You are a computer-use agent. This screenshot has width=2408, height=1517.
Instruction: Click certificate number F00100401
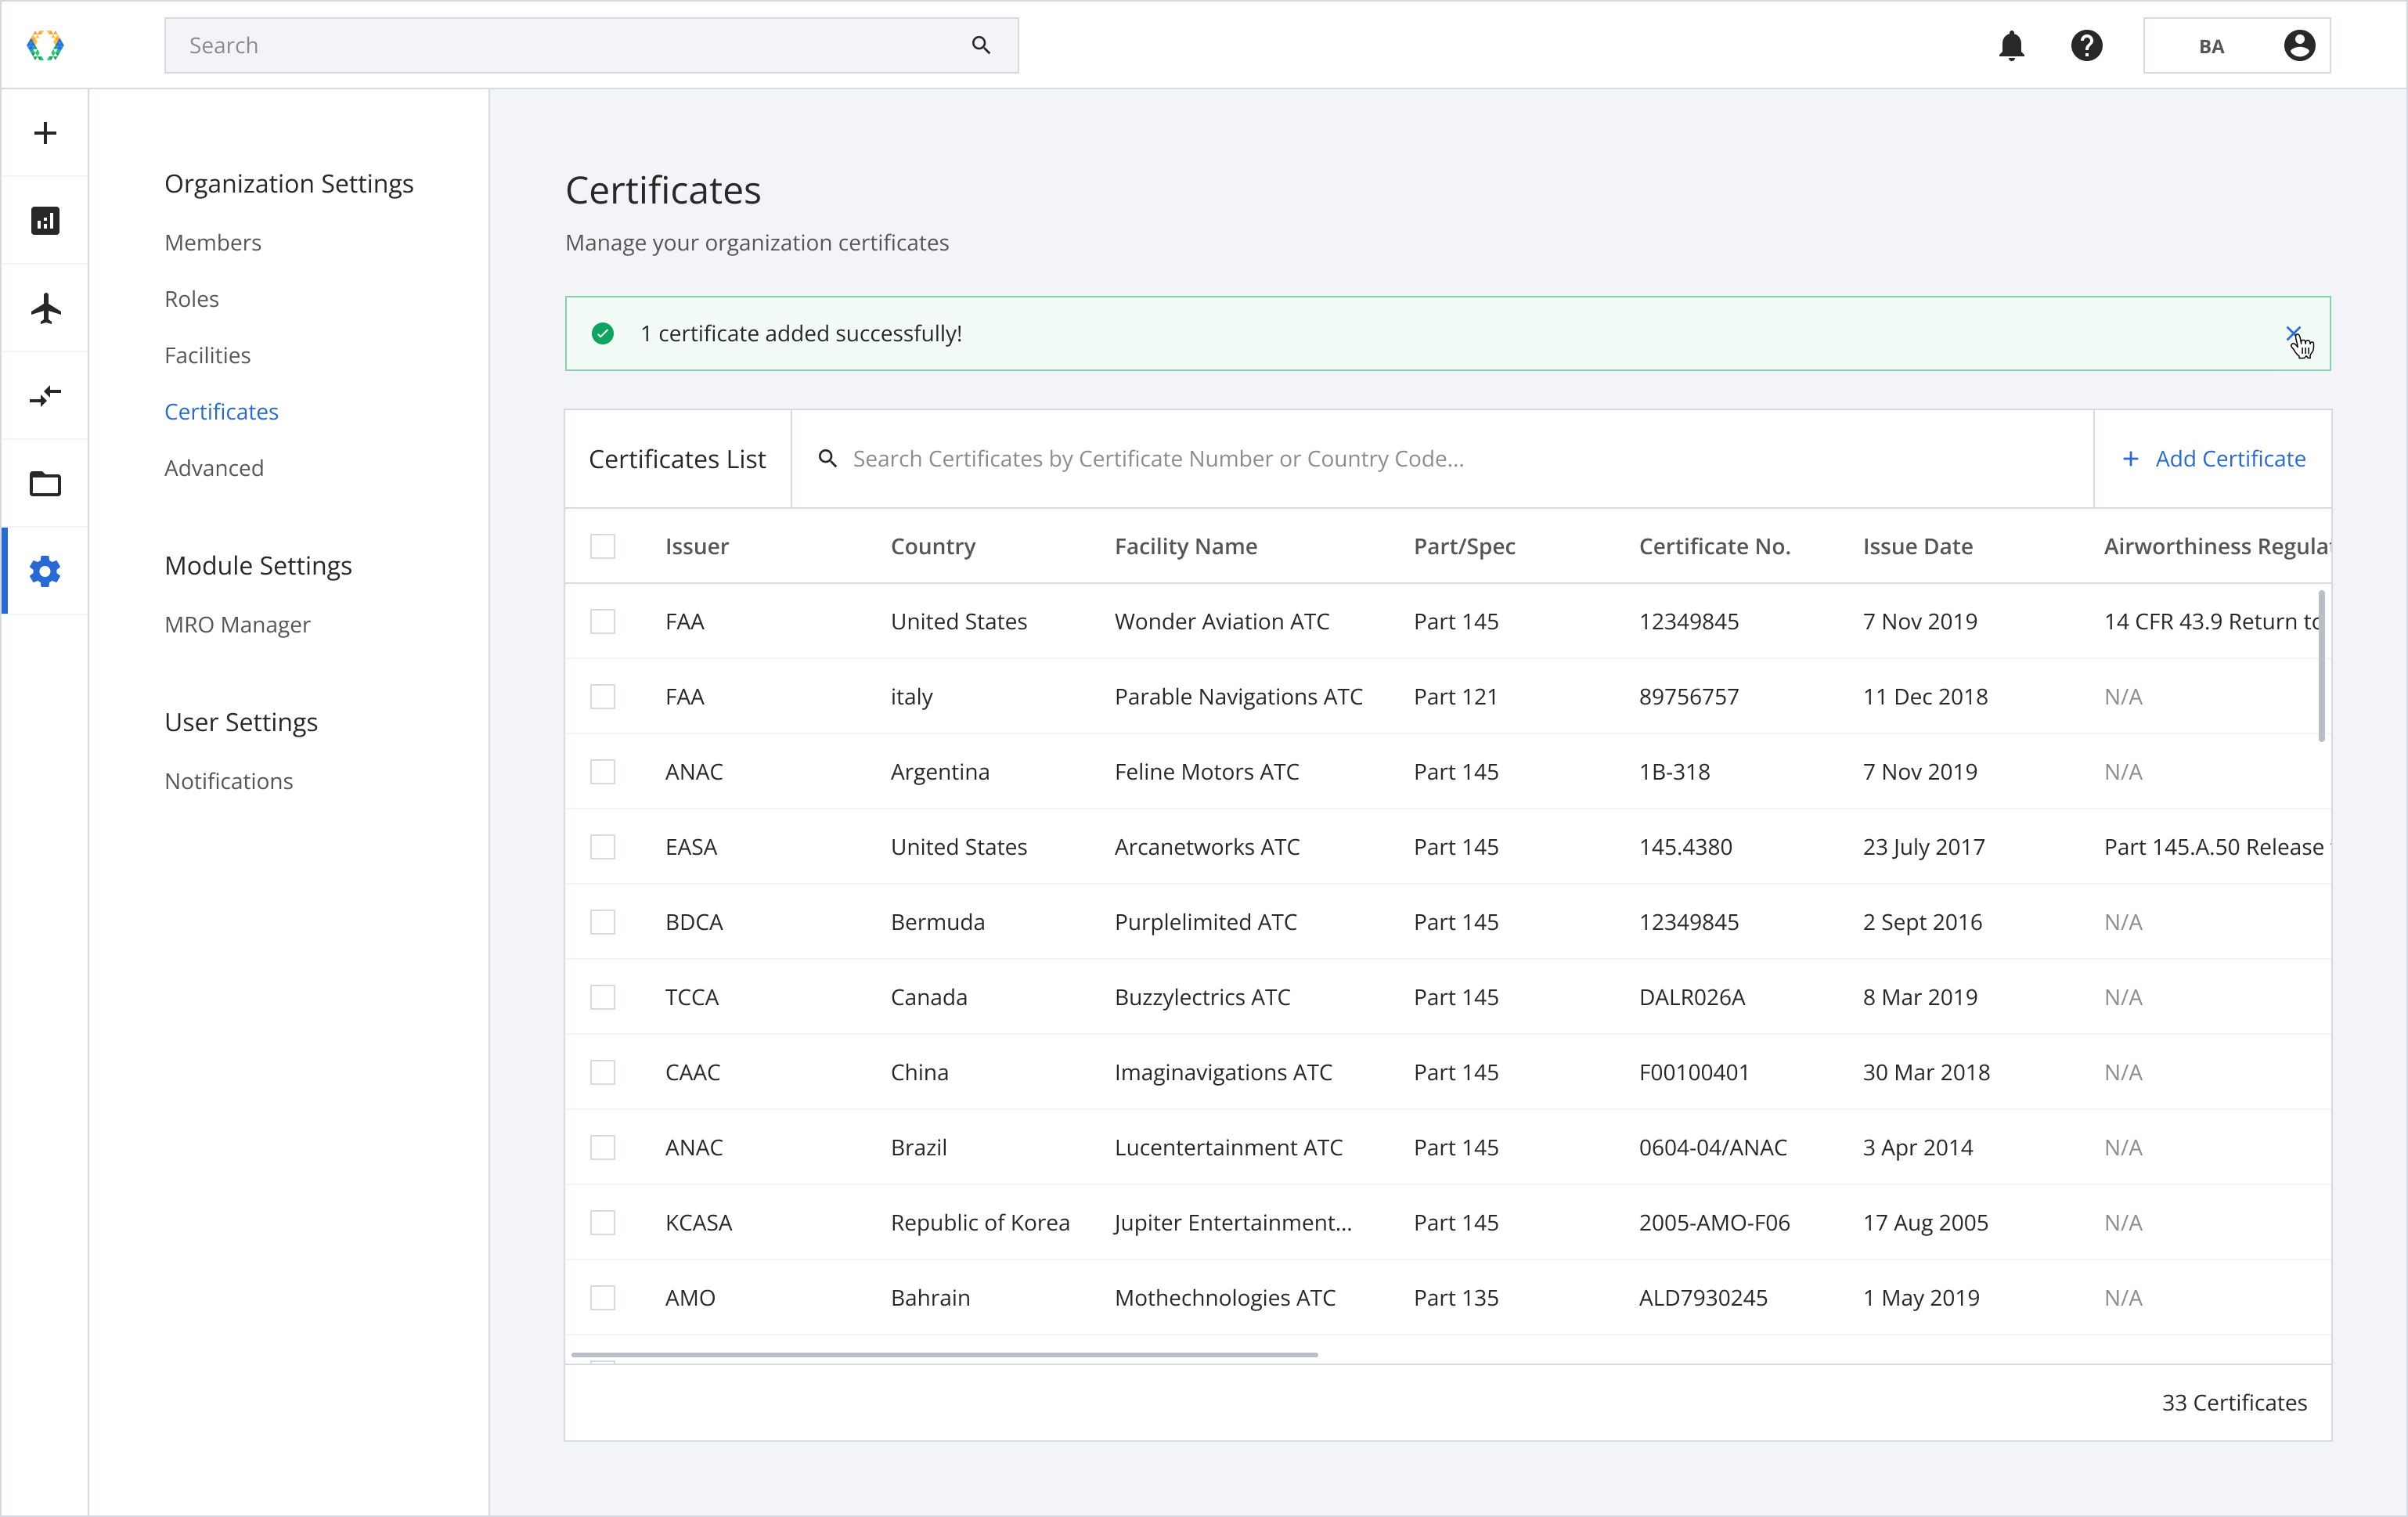1694,1072
